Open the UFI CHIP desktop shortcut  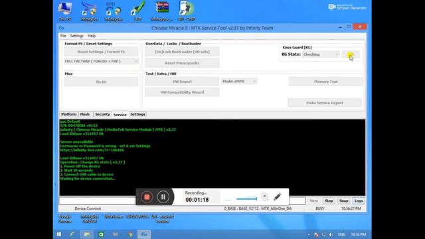186,12
